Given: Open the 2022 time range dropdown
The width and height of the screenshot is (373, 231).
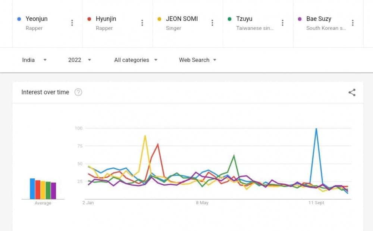Looking at the screenshot, I should click(x=79, y=60).
